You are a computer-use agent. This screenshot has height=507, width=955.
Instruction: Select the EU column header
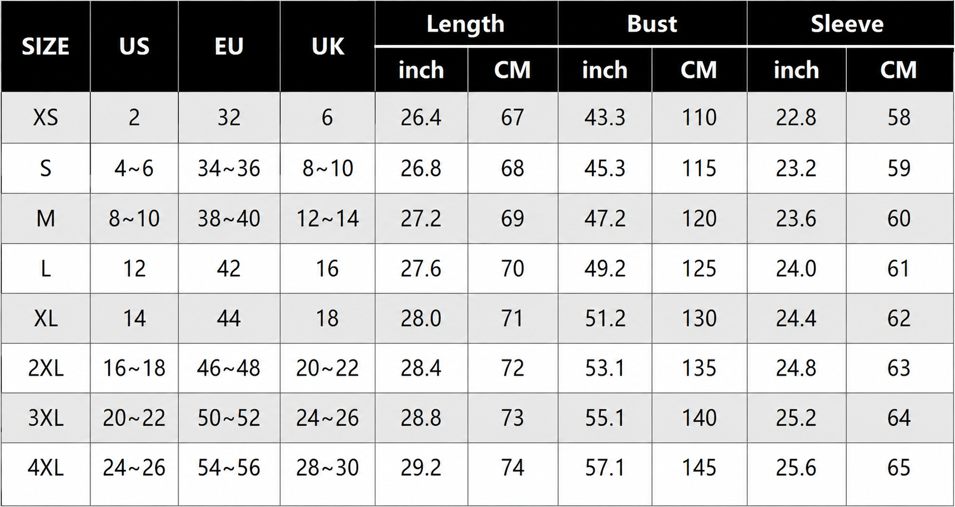229,47
